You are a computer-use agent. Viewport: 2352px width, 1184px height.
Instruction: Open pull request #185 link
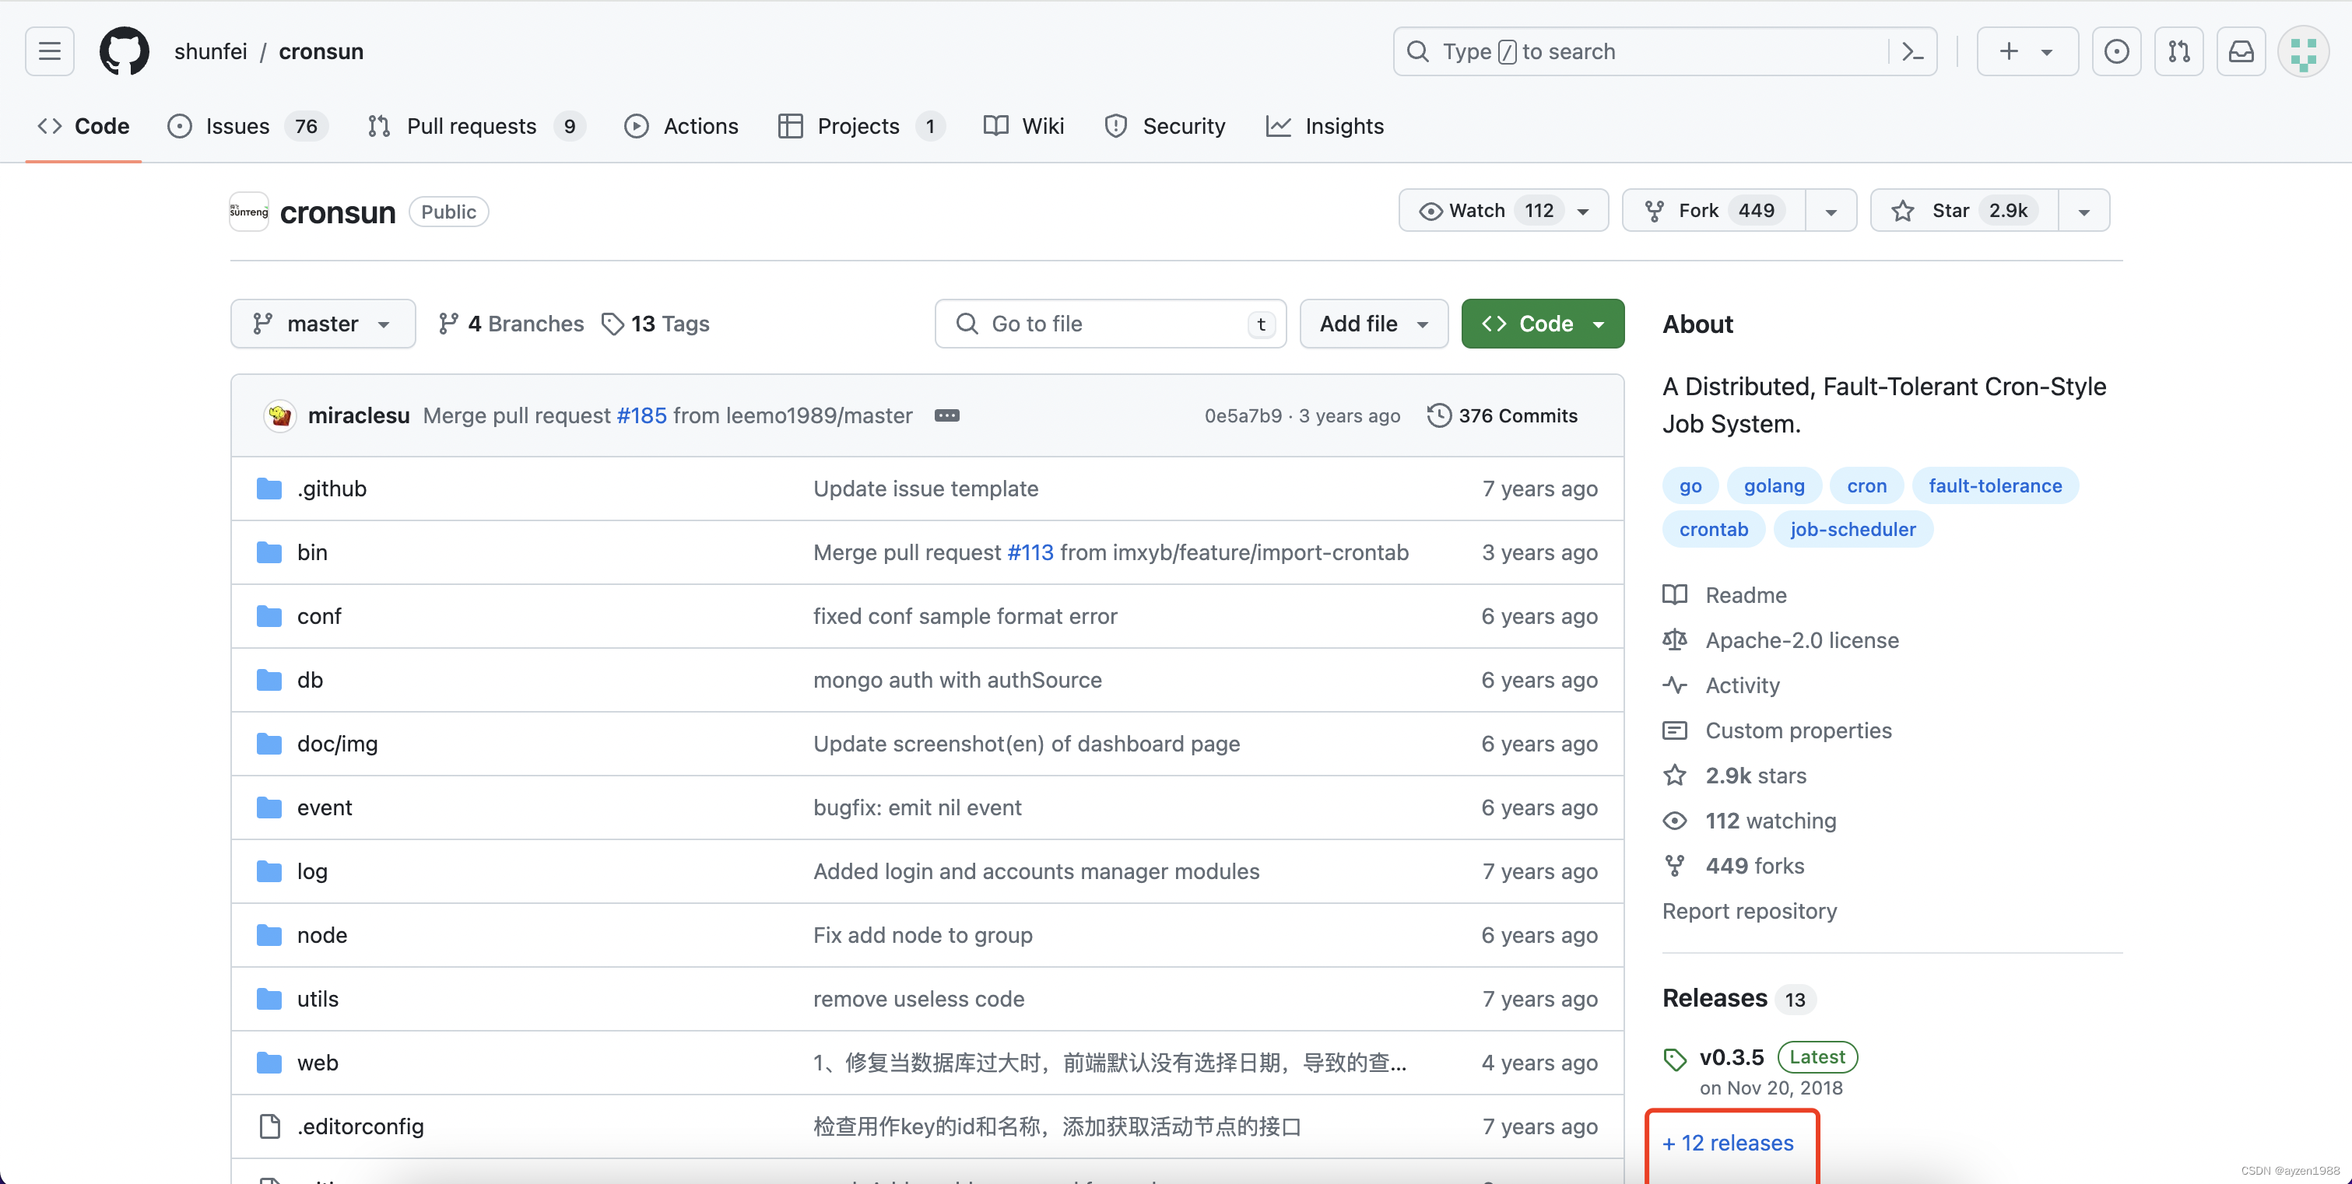tap(641, 415)
